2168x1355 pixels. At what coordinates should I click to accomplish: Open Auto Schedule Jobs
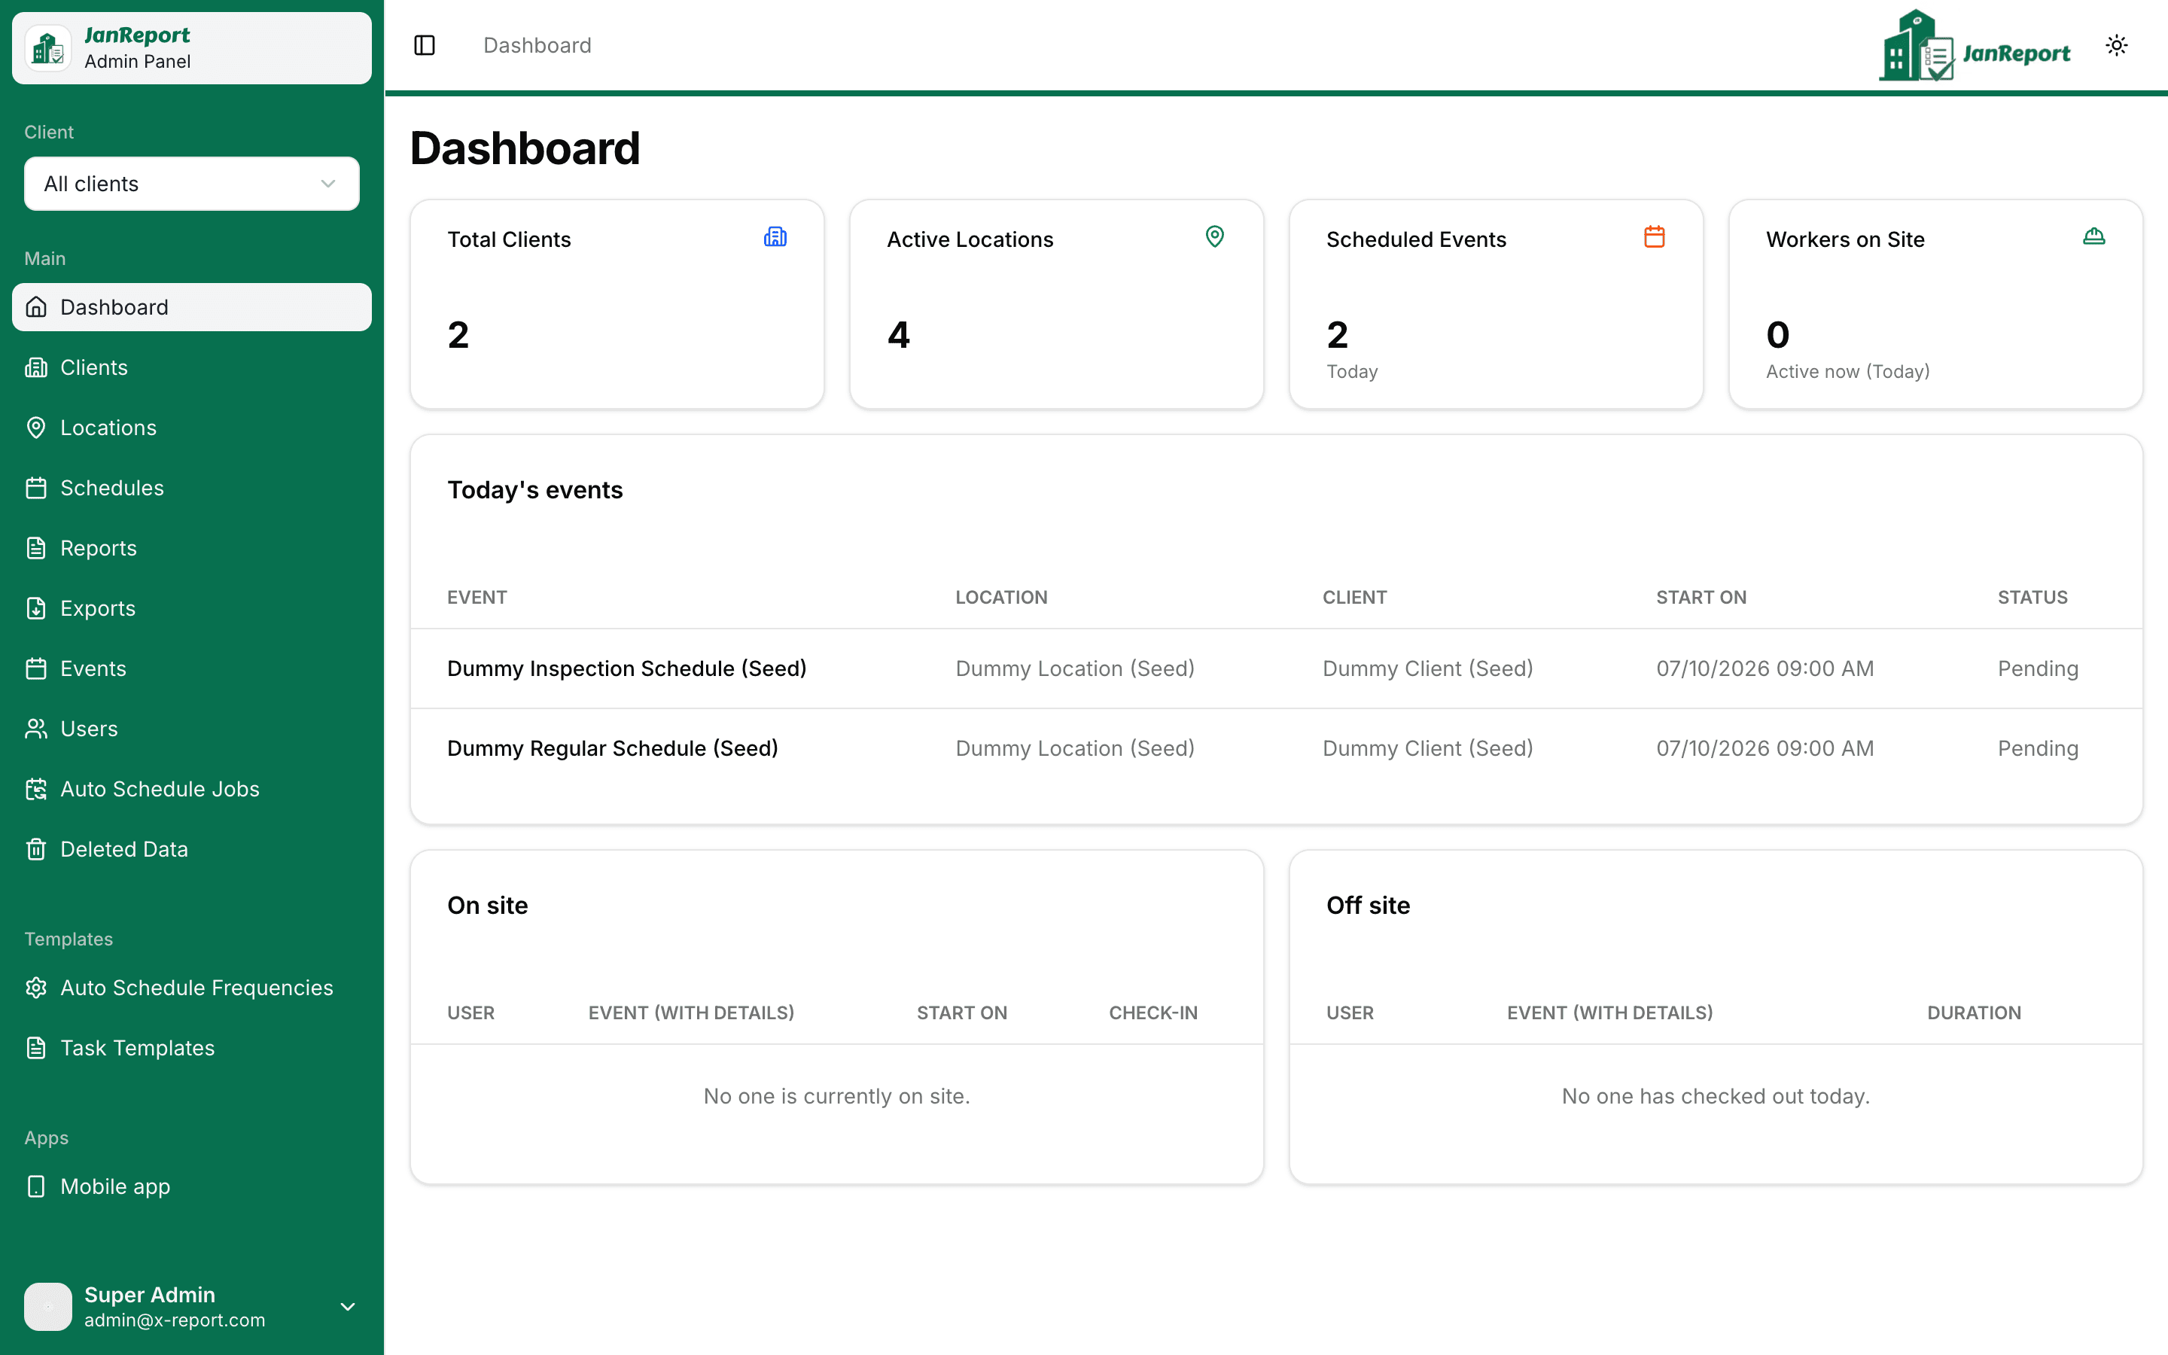pyautogui.click(x=192, y=789)
